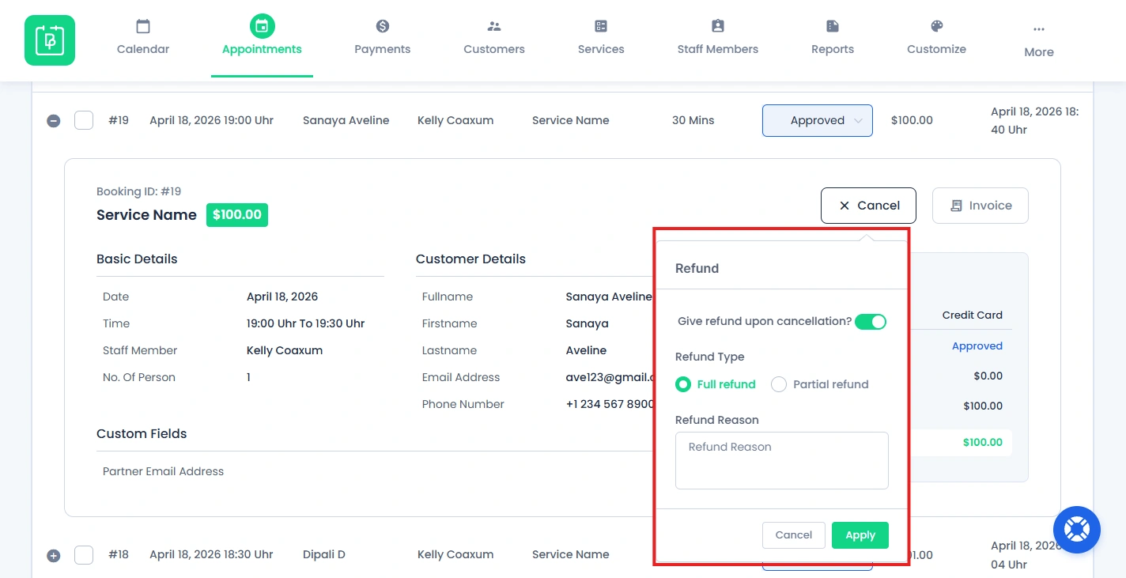Click the Customers people icon
The height and width of the screenshot is (578, 1126).
coord(494,26)
